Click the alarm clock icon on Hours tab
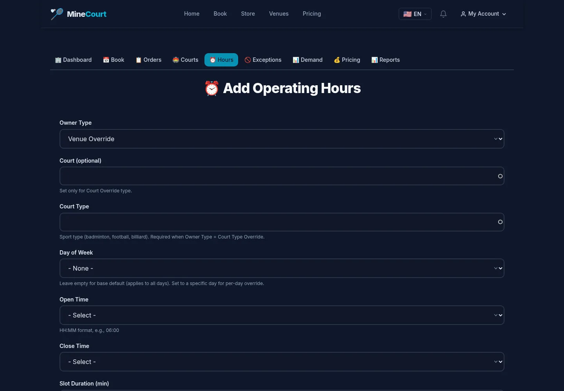564x391 pixels. pos(213,60)
